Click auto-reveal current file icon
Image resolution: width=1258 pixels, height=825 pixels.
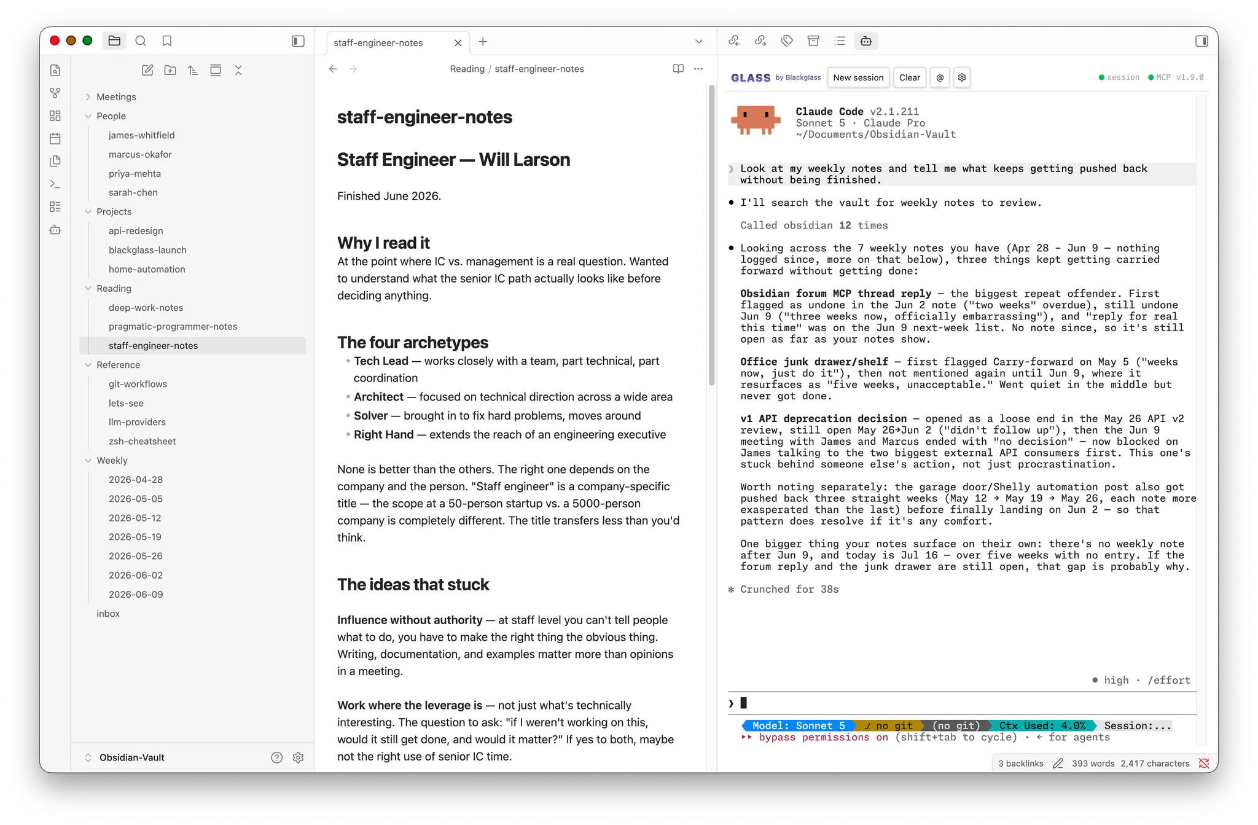click(x=216, y=70)
